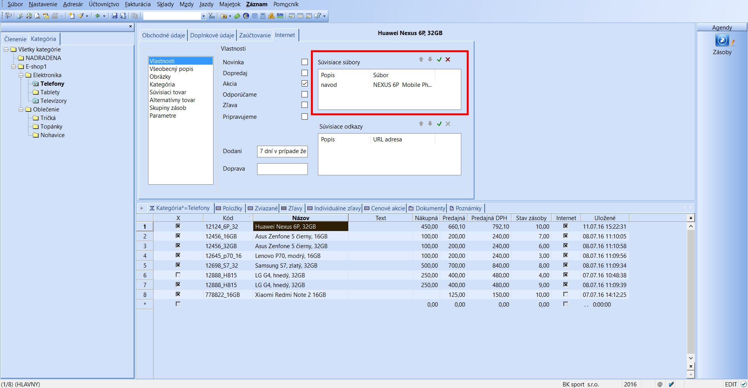Open the Sklady menu
Image resolution: width=748 pixels, height=388 pixels.
click(x=165, y=4)
